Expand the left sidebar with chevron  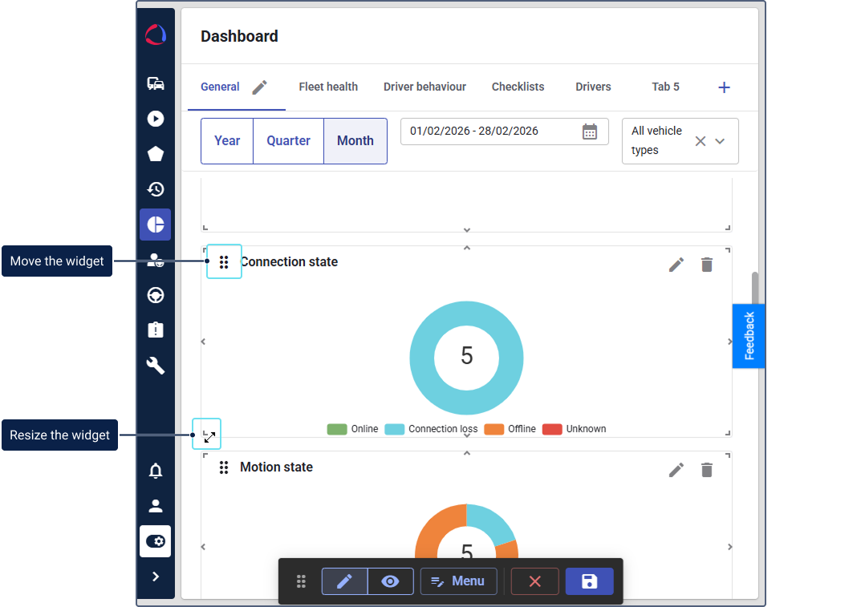coord(156,577)
